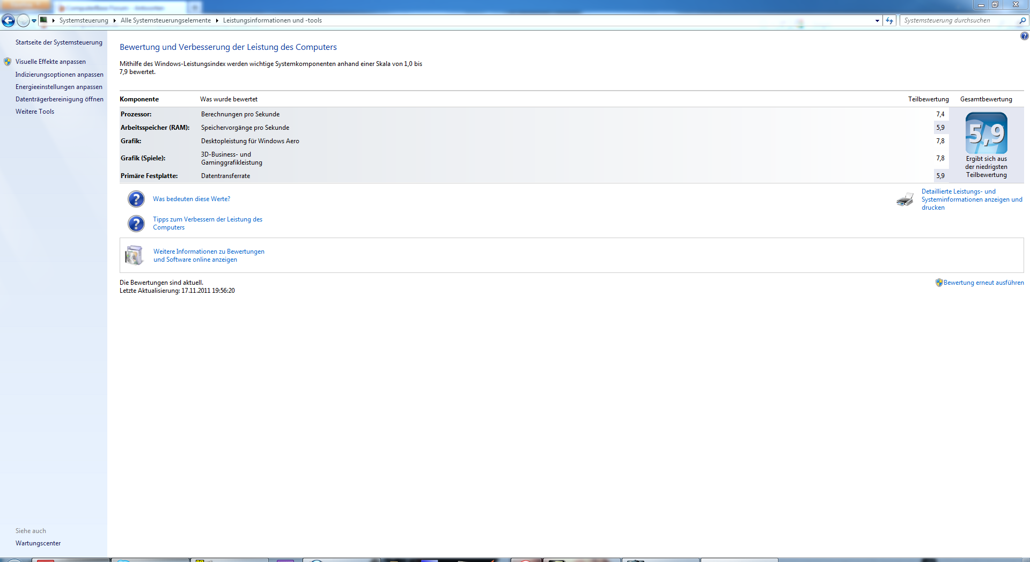Expand arrow before Systemsteuerung breadcrumb

(x=53, y=20)
